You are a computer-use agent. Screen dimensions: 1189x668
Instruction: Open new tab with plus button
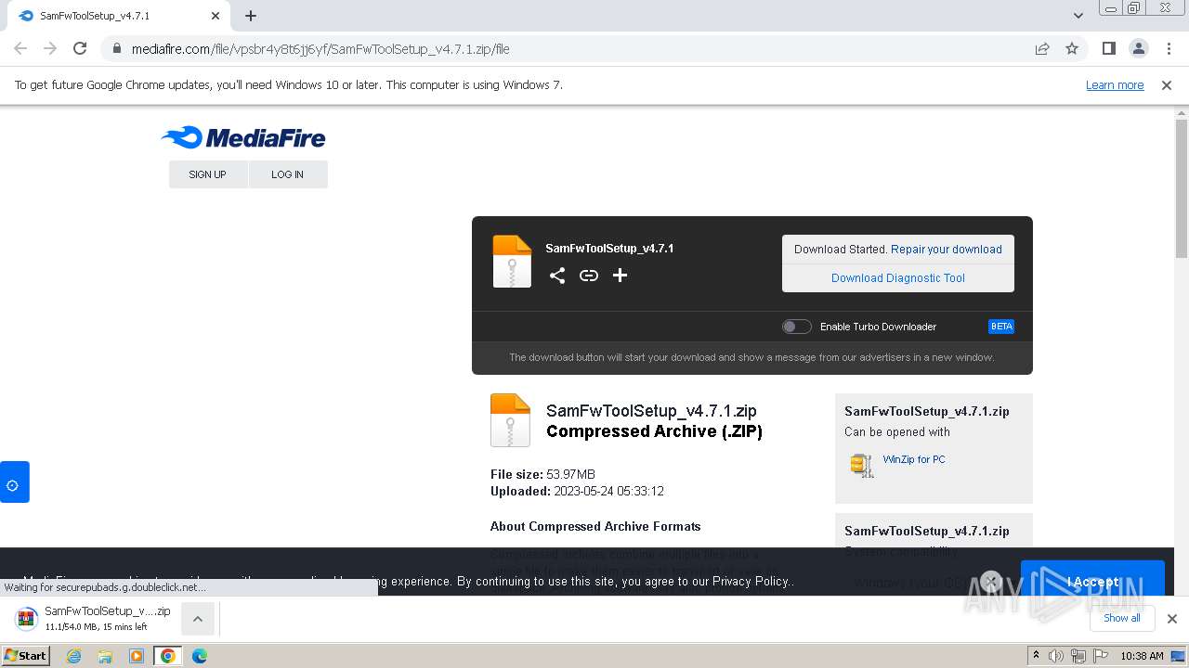[251, 16]
